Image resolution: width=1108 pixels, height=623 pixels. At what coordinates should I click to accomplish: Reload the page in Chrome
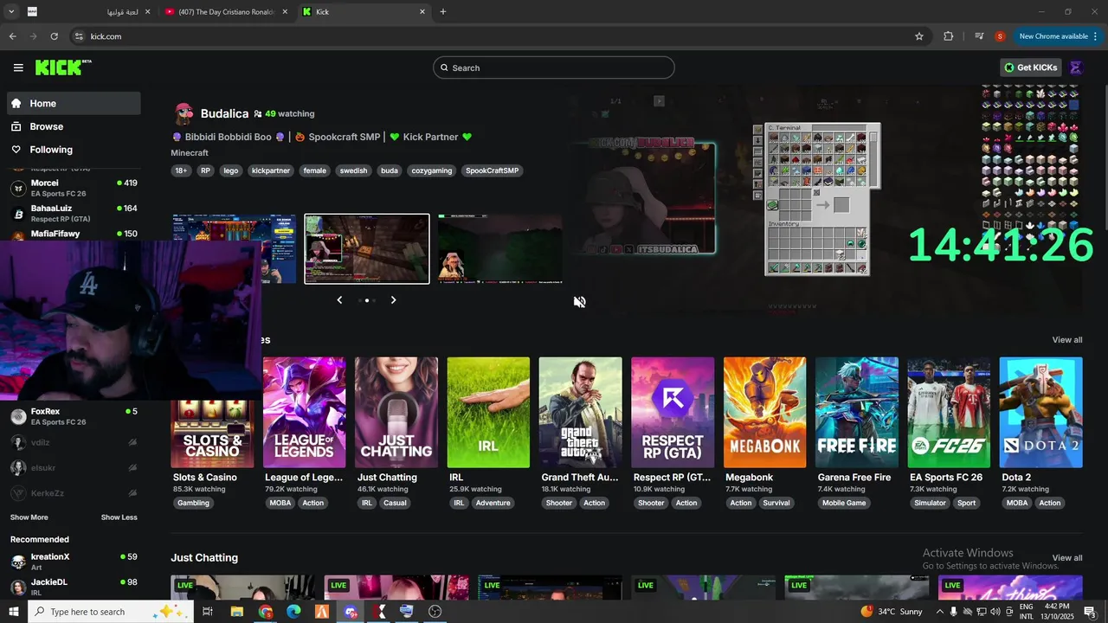pos(55,36)
